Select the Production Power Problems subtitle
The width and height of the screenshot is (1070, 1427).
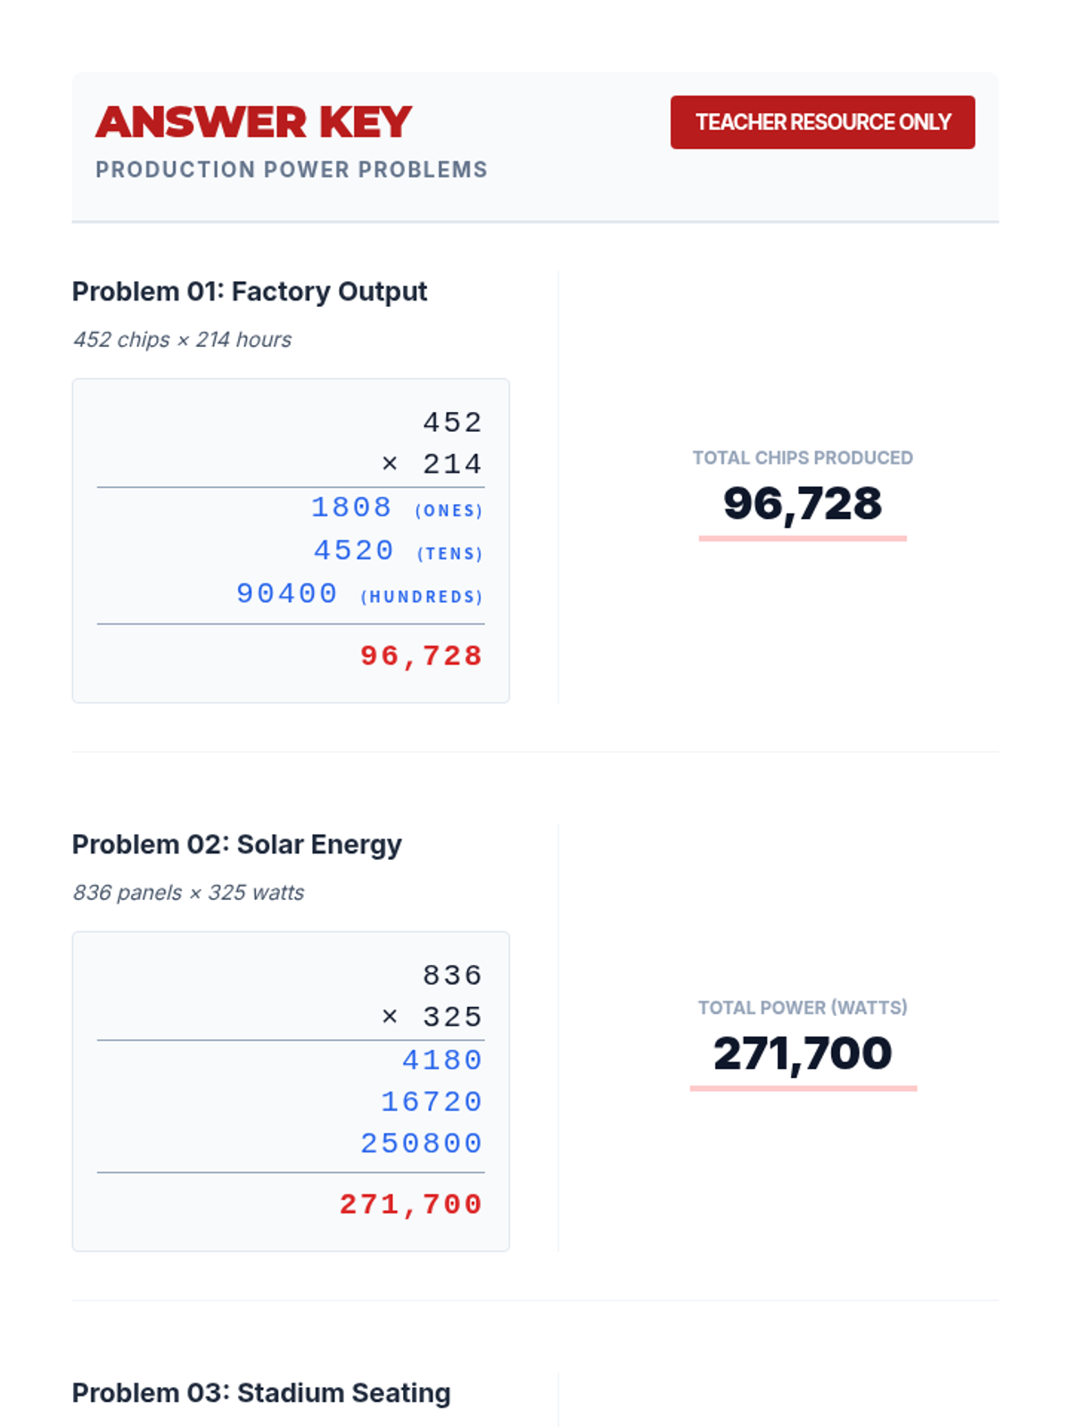point(292,169)
